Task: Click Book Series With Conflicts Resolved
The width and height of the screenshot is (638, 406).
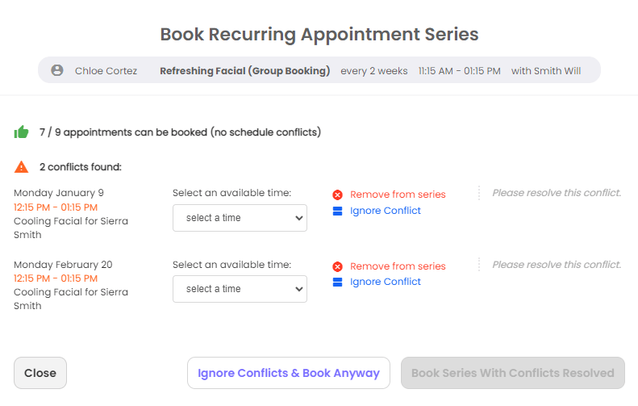Action: (x=513, y=373)
